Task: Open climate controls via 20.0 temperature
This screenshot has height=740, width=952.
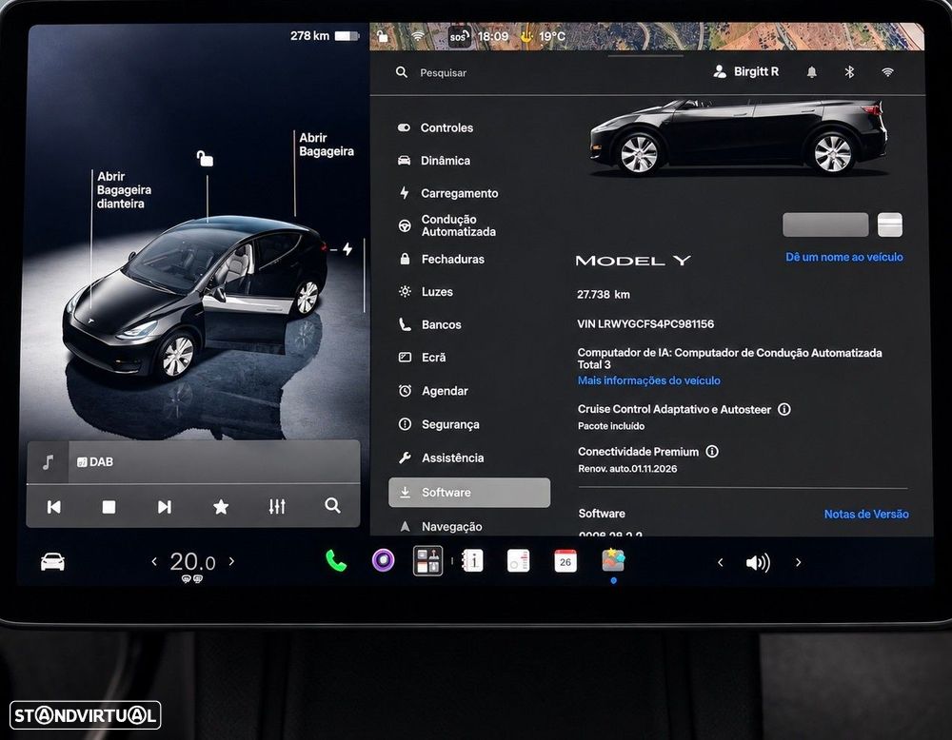Action: 192,562
